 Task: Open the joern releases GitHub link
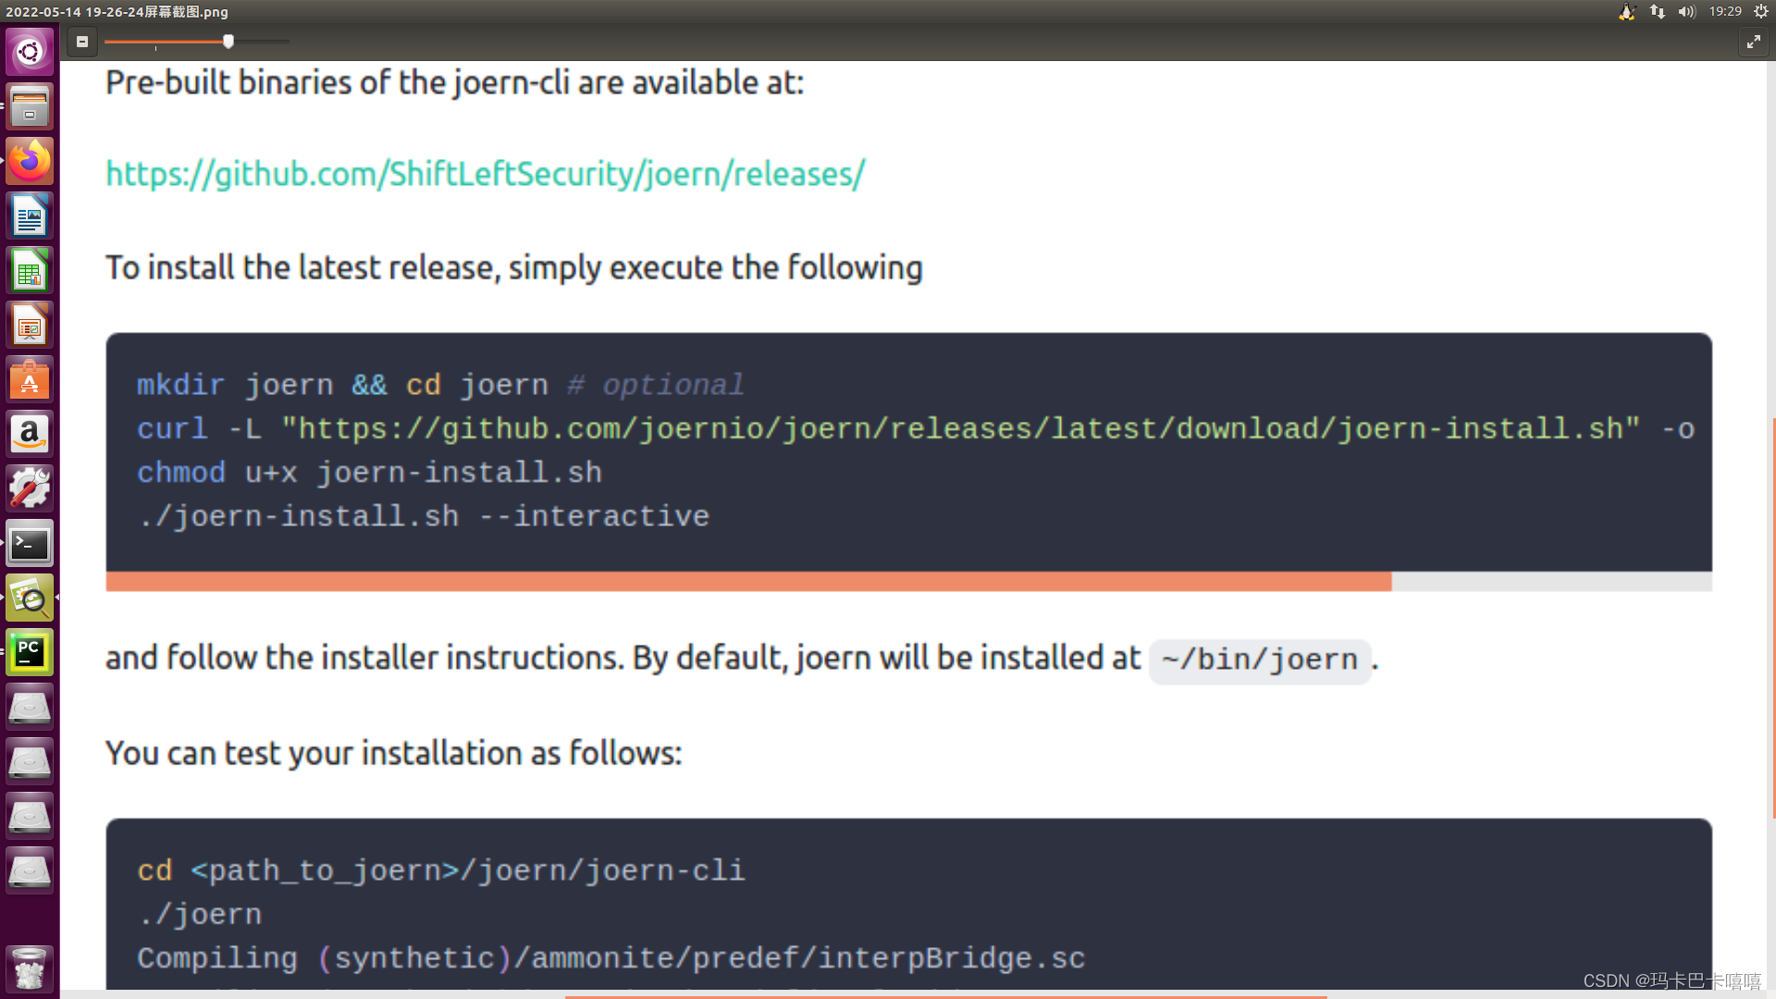[x=486, y=174]
